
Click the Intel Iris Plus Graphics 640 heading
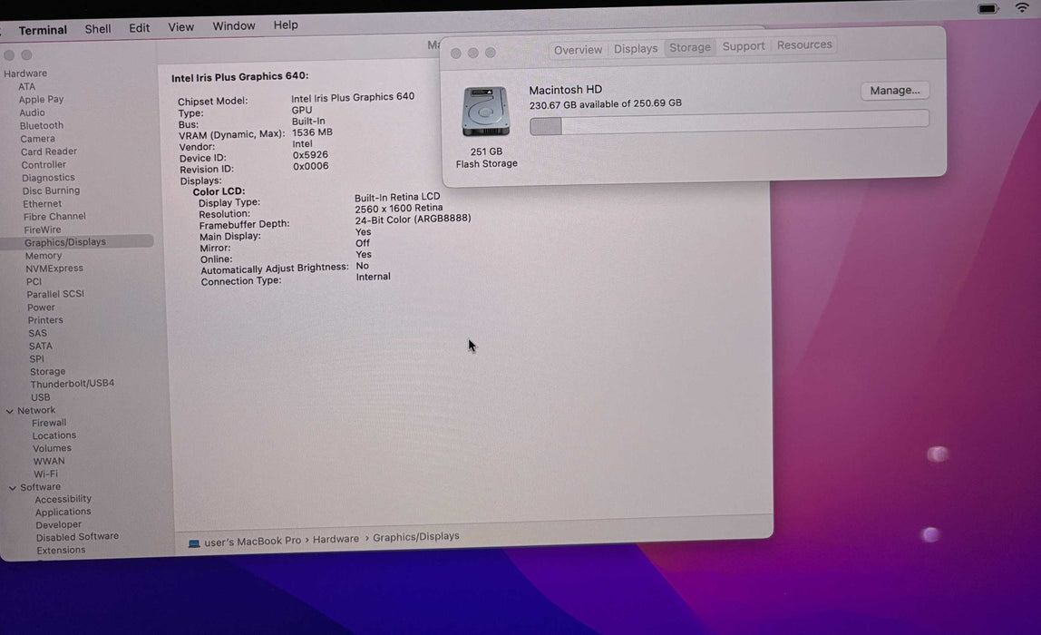pos(239,77)
